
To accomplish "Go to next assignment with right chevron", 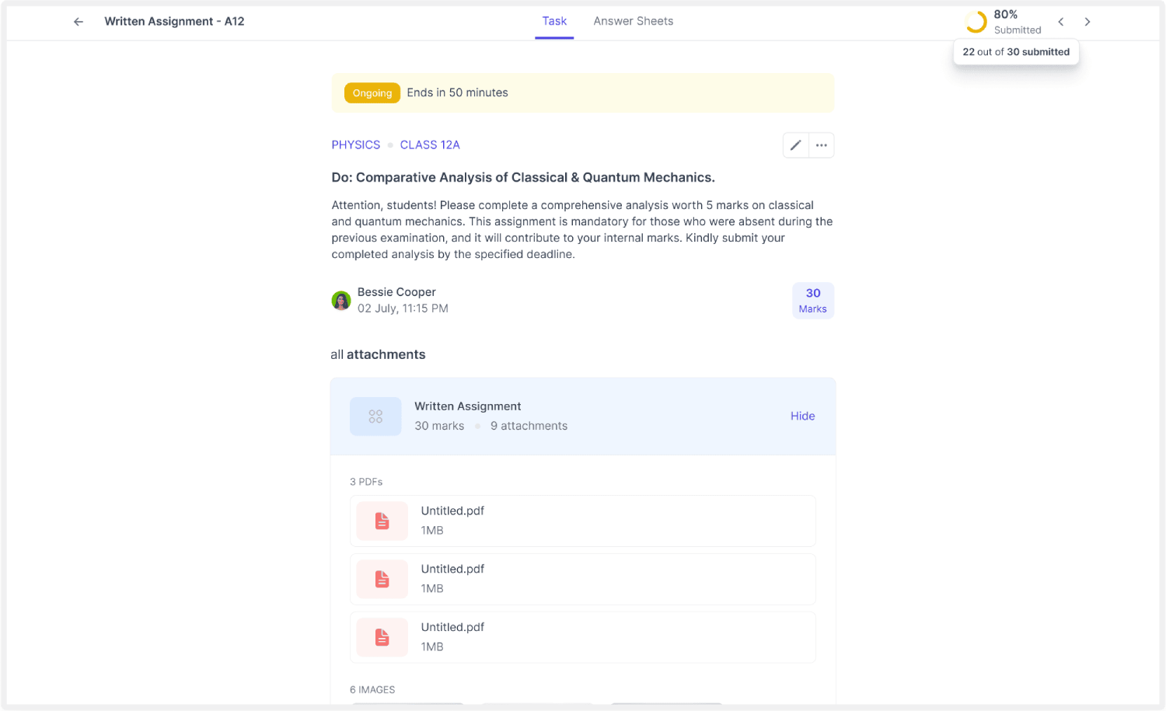I will click(x=1087, y=22).
